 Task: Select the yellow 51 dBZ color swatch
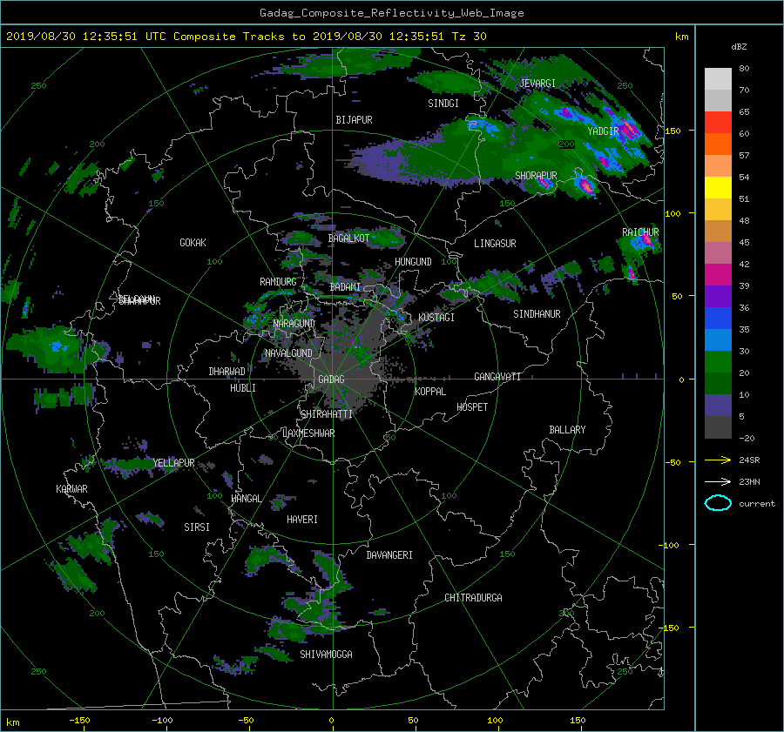coord(718,188)
